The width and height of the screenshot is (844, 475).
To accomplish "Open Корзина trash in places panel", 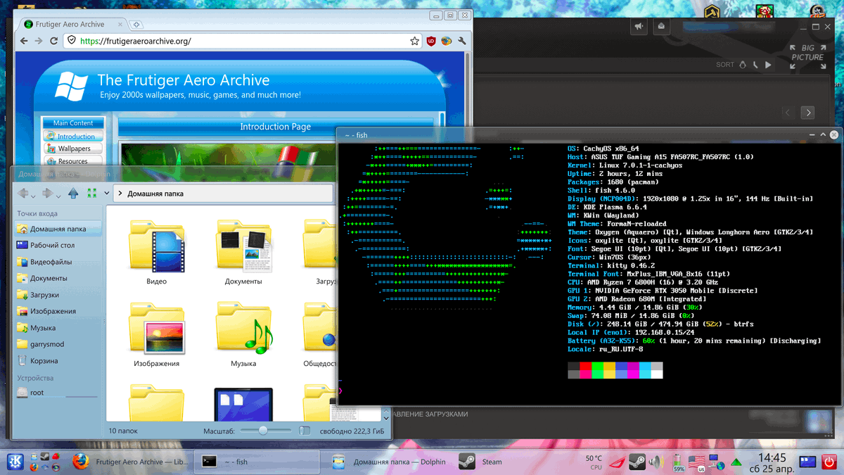I will [x=58, y=360].
